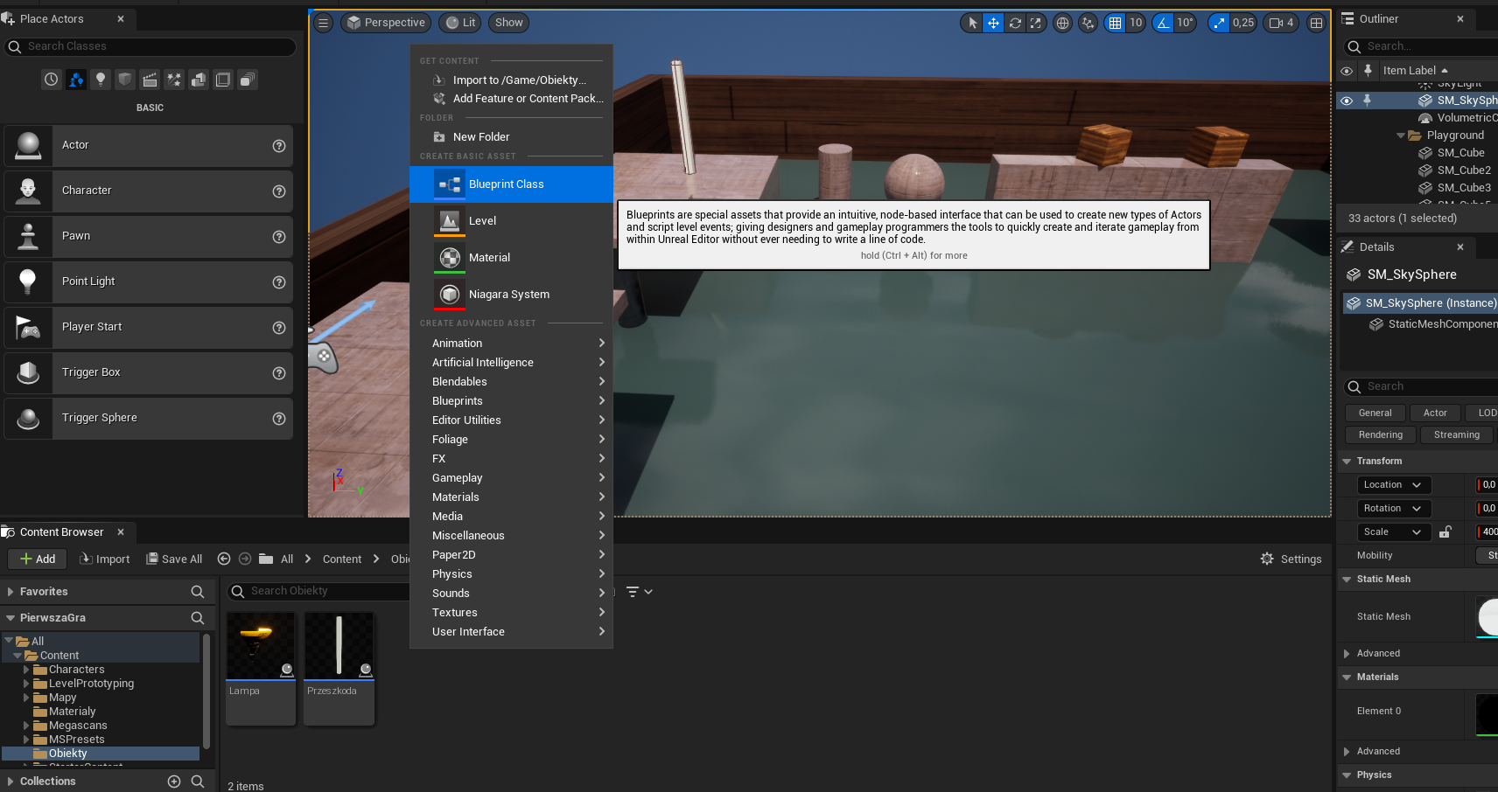Expand the Characters folder in content tree

pyautogui.click(x=26, y=670)
